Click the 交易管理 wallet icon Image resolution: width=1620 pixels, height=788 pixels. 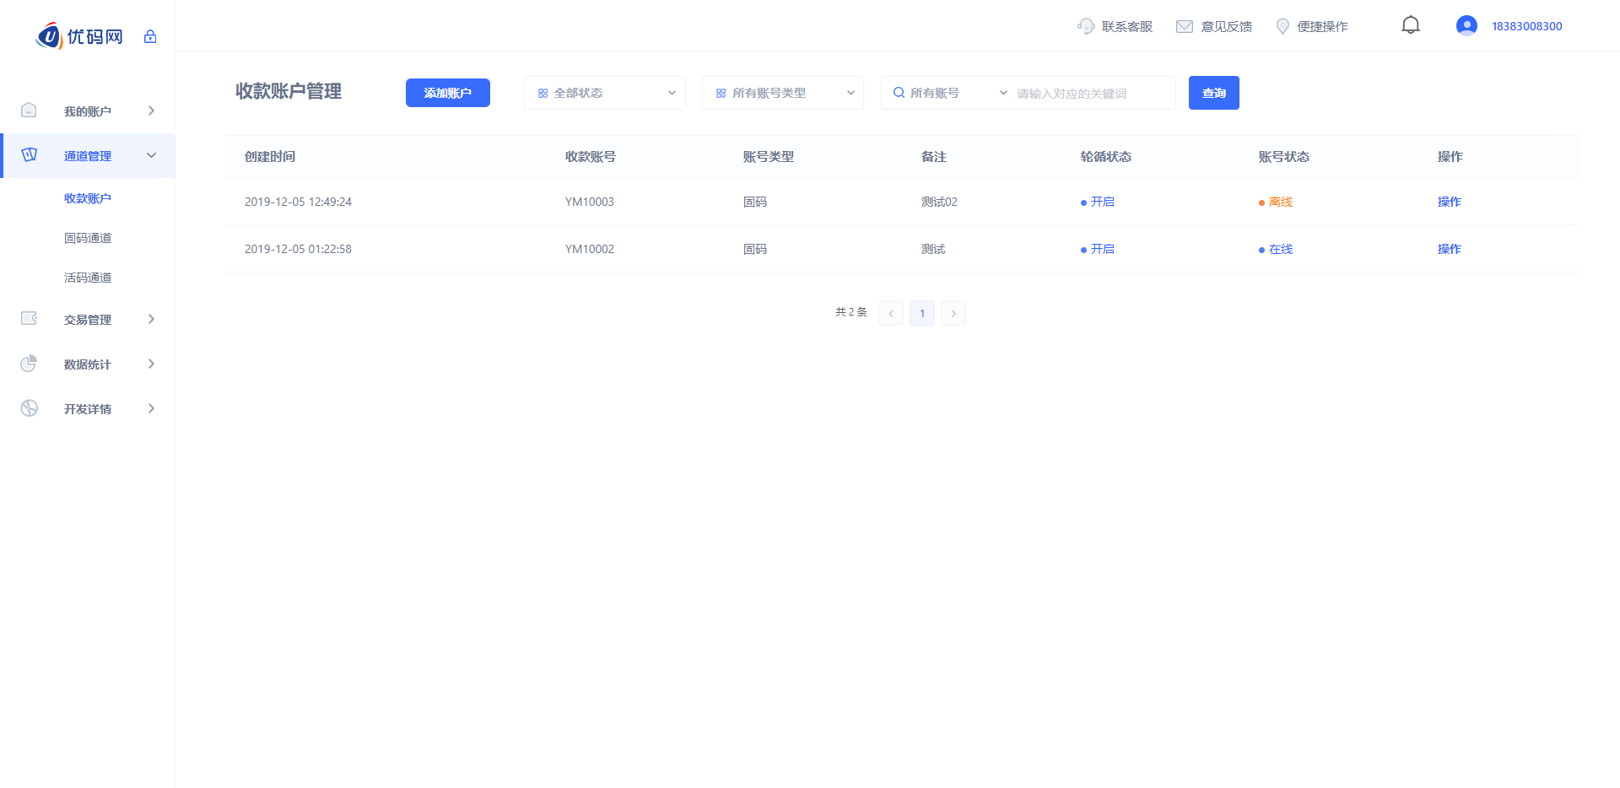(30, 319)
